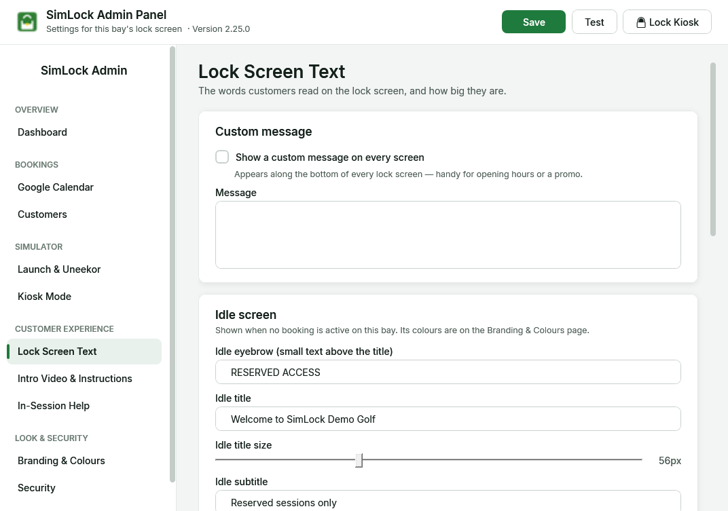
Task: Click the 'BOOKINGS' section label
Action: [37, 165]
